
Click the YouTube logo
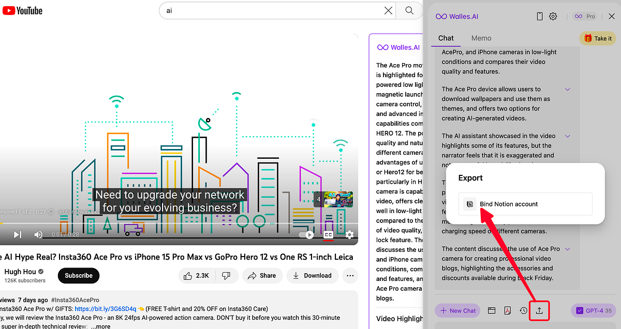pyautogui.click(x=22, y=10)
